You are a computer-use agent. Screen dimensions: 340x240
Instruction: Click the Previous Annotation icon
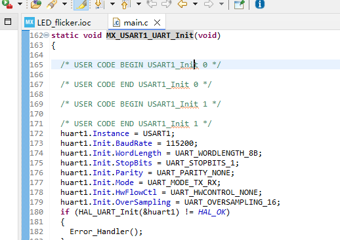126,4
